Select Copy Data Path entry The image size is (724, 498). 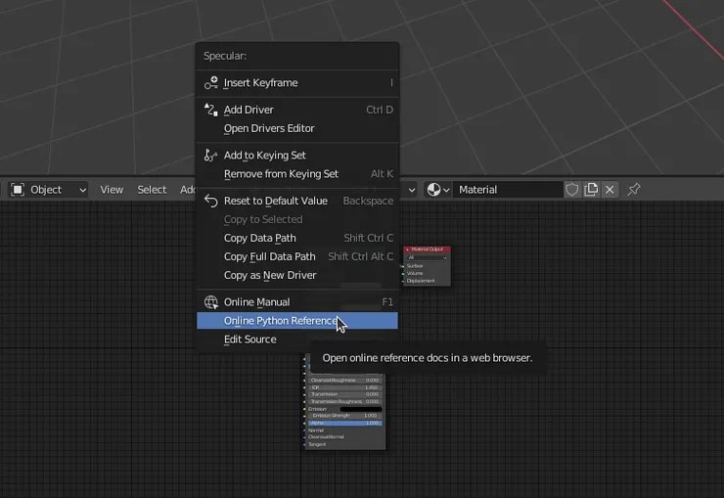coord(296,238)
